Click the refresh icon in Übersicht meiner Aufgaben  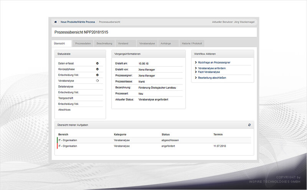click(249, 125)
